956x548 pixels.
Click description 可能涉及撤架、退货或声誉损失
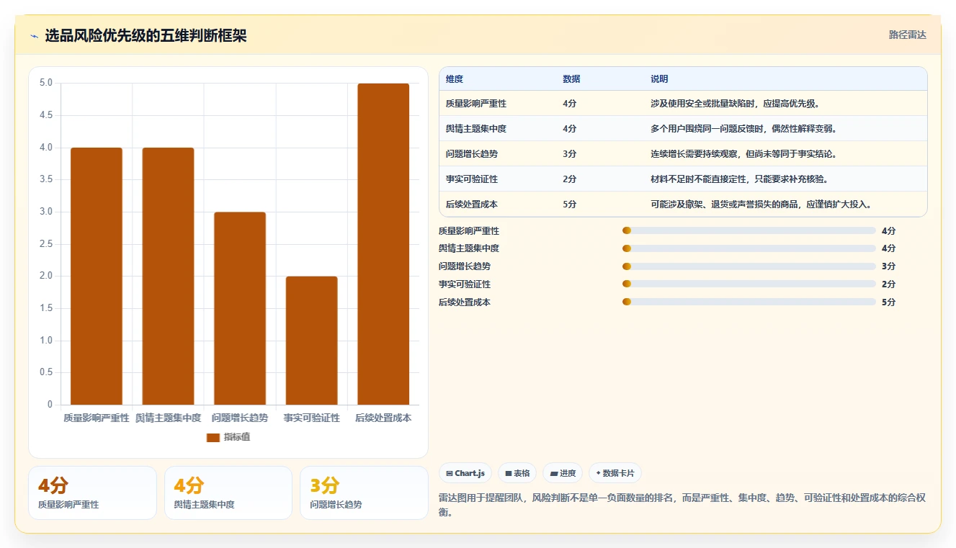tap(763, 205)
